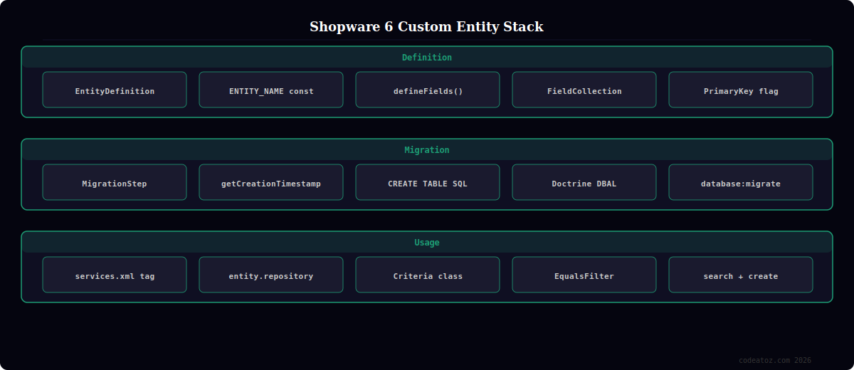
Task: Select the EqualsFilter box
Action: point(584,275)
